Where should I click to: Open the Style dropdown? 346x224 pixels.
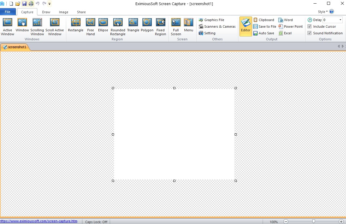323,12
